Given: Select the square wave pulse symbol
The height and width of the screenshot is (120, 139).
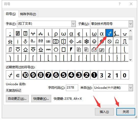Looking at the screenshot, I should pyautogui.click(x=124, y=41).
